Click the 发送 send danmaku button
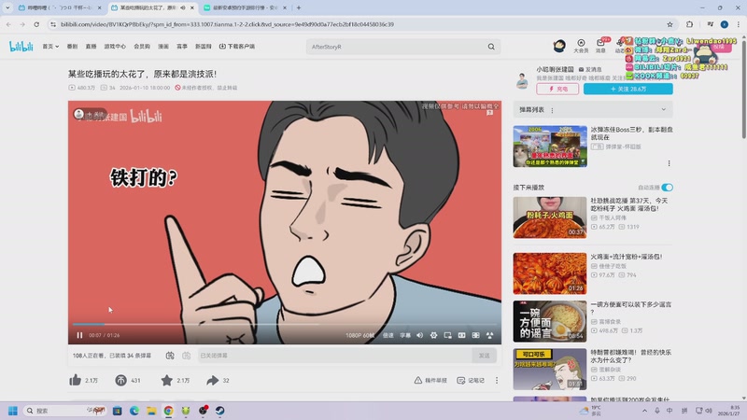747x420 pixels. tap(484, 356)
